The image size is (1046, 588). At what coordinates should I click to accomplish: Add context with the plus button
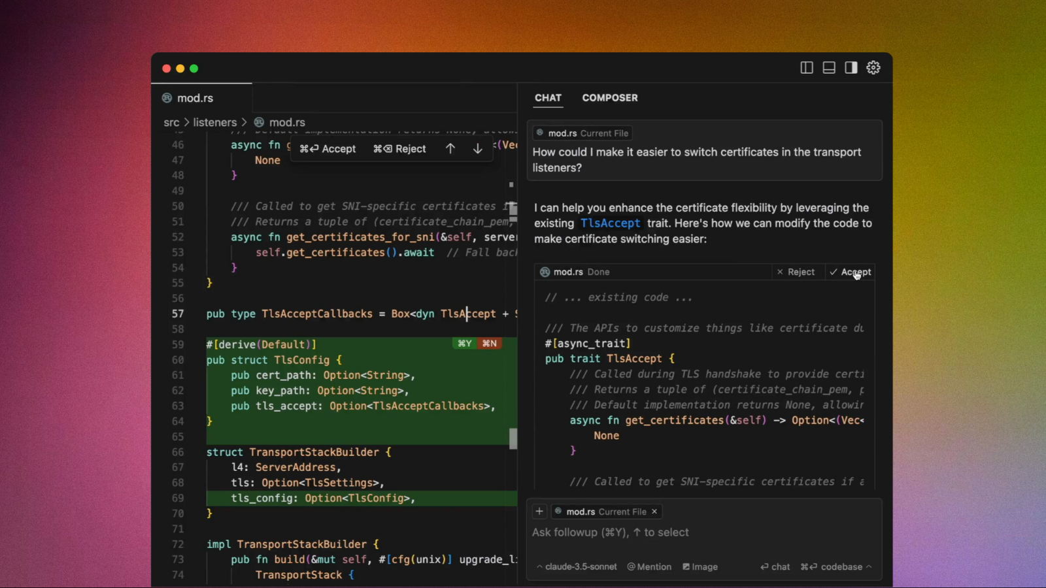[539, 512]
